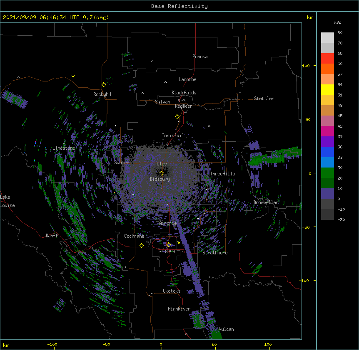Click the yellow 54 dBZ legend swatch
The image size is (359, 350).
[x=327, y=89]
